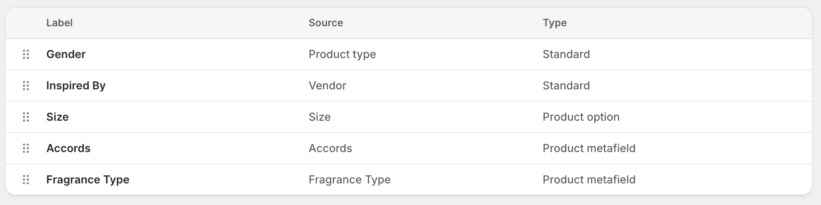The width and height of the screenshot is (821, 205).
Task: Click Fragrance Type in the Source column
Action: (349, 180)
